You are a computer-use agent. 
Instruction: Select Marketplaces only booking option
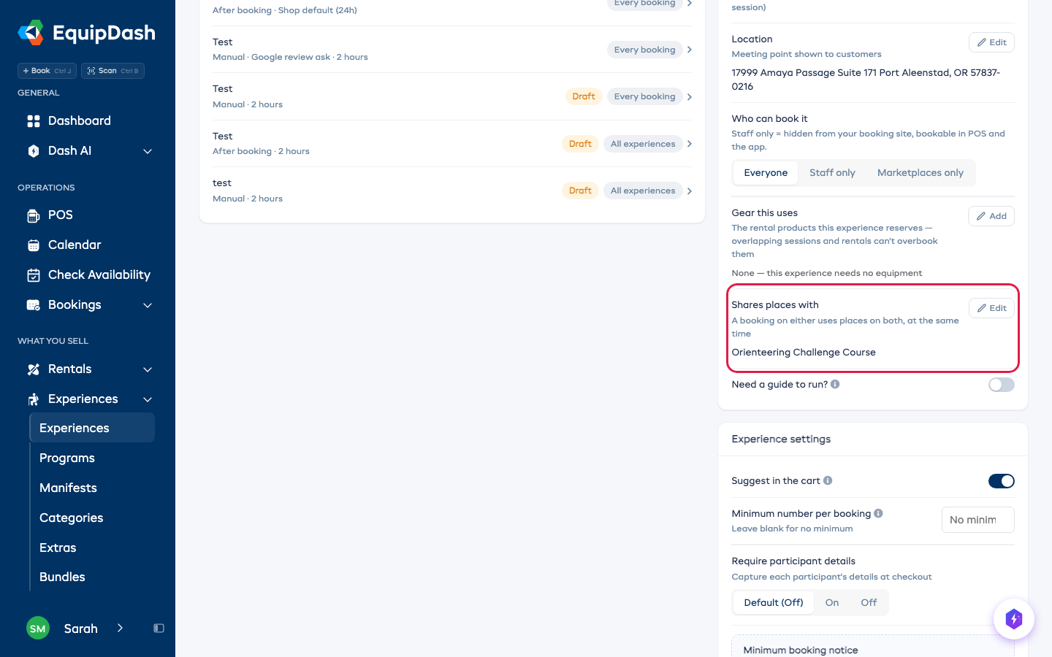tap(920, 173)
